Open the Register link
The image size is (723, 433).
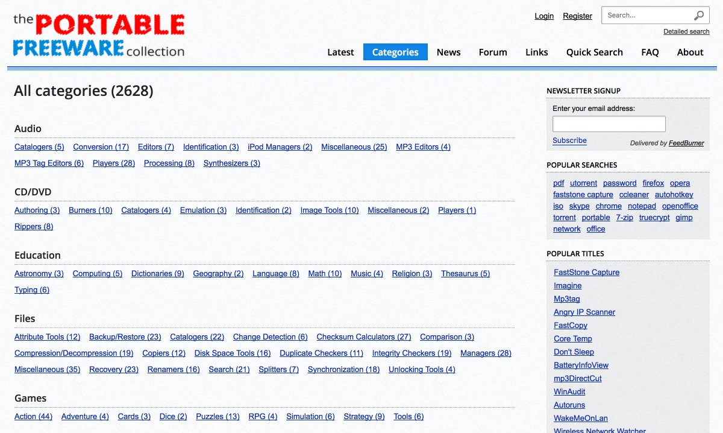click(x=577, y=16)
